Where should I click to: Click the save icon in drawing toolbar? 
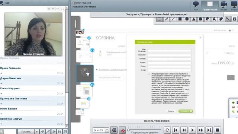coord(235,19)
